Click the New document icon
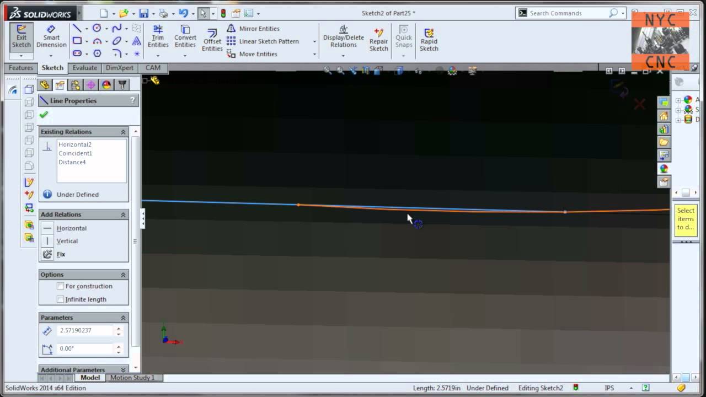The image size is (706, 397). (x=104, y=13)
